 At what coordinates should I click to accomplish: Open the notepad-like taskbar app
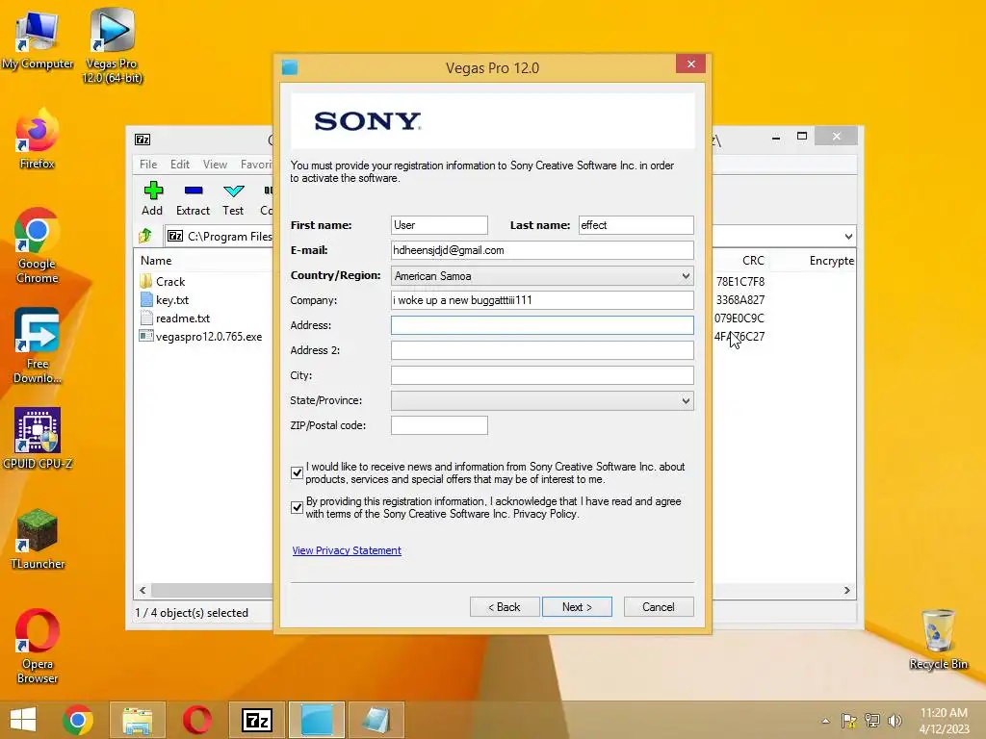(376, 720)
